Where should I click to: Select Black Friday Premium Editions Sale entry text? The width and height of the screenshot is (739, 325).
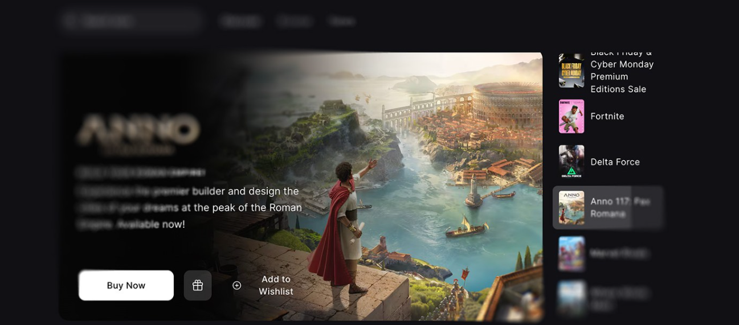[622, 71]
